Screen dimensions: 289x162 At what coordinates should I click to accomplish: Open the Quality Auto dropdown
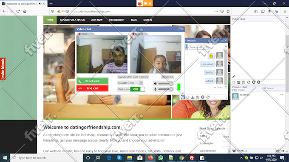click(x=136, y=83)
